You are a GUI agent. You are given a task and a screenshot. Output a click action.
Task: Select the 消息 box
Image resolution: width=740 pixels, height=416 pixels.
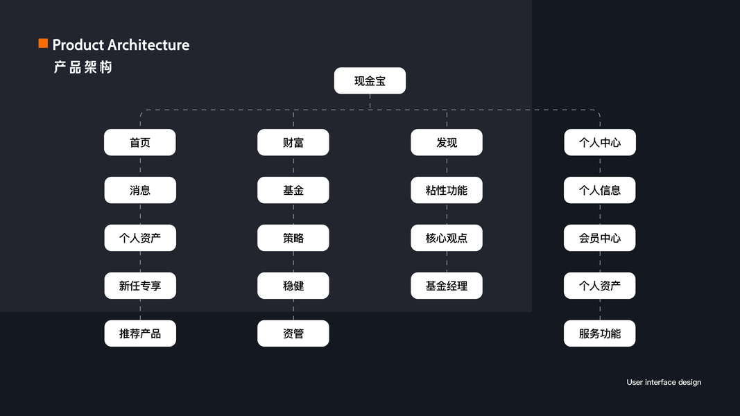[x=140, y=191]
